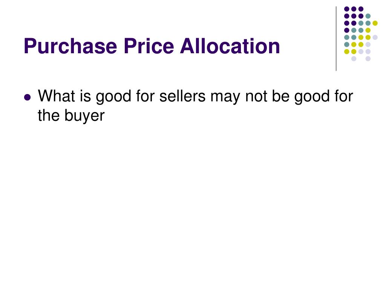Screen dimensions: 386x290
Task: Click the top teal dot in grid
Action: (368, 16)
